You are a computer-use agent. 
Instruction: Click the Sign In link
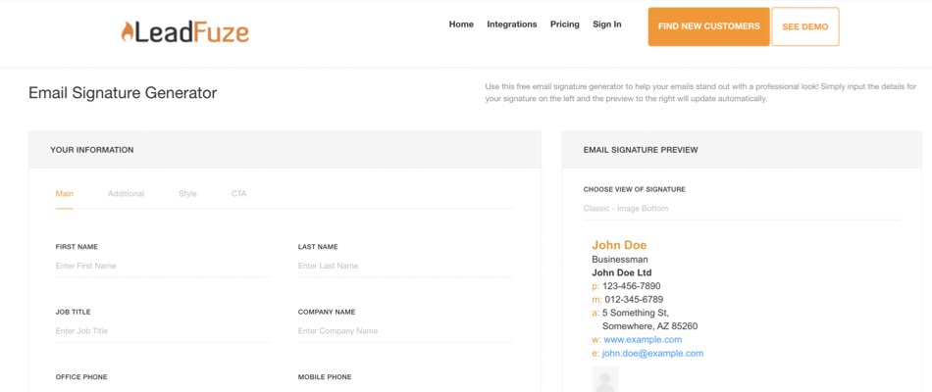tap(607, 24)
